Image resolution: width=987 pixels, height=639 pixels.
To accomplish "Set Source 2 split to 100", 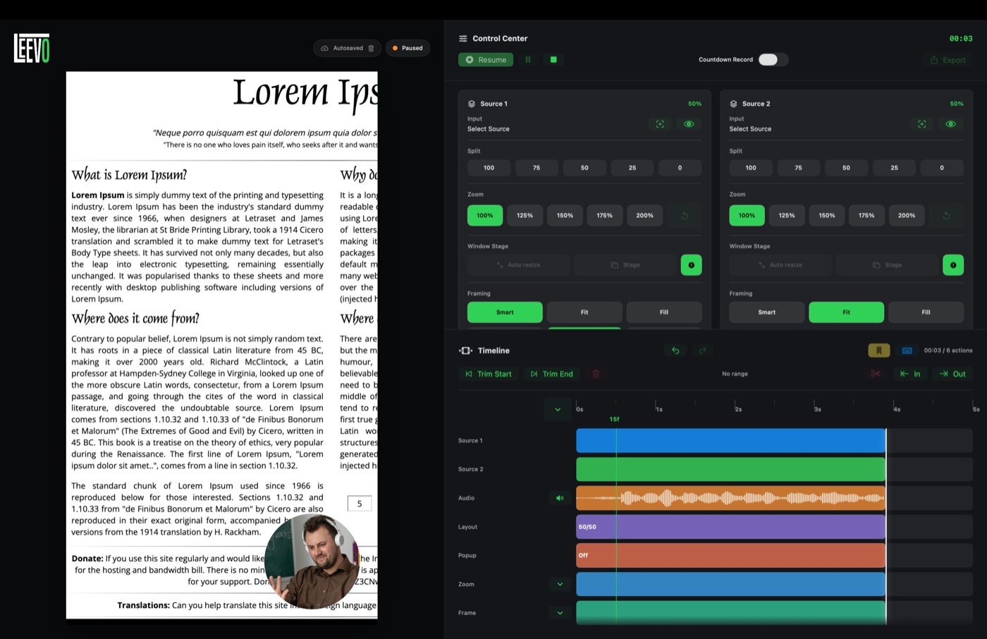I will (751, 168).
